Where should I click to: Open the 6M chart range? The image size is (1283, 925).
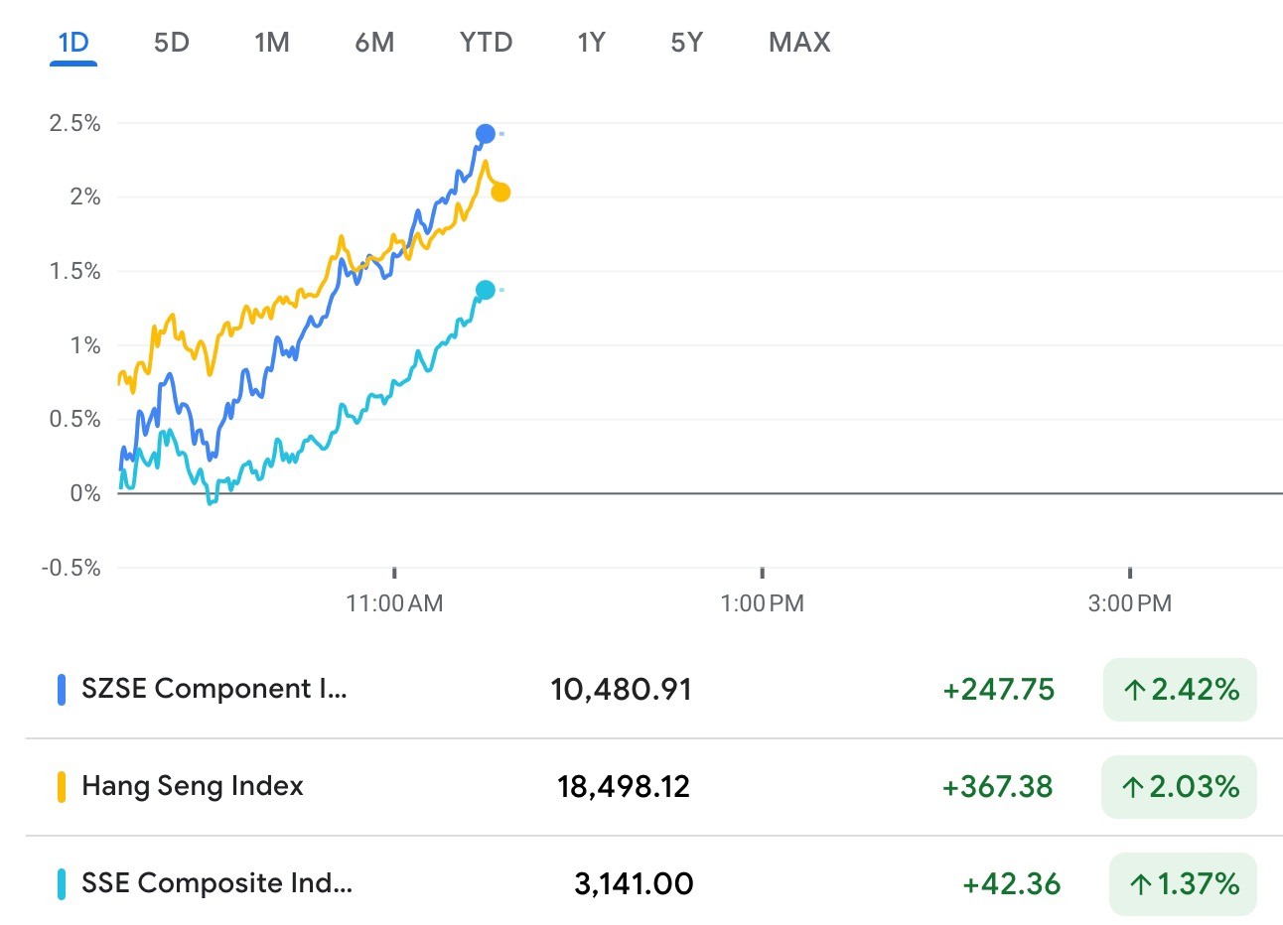pyautogui.click(x=374, y=43)
